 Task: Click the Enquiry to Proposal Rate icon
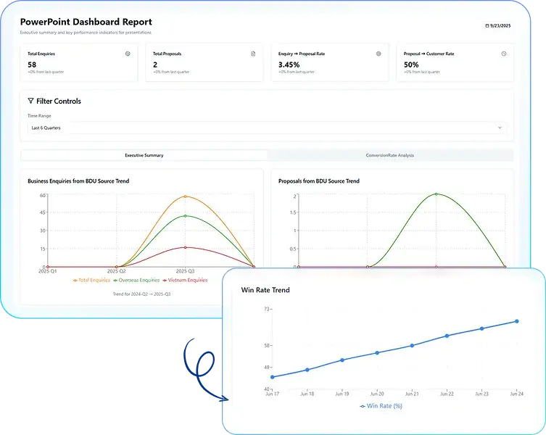pyautogui.click(x=379, y=54)
